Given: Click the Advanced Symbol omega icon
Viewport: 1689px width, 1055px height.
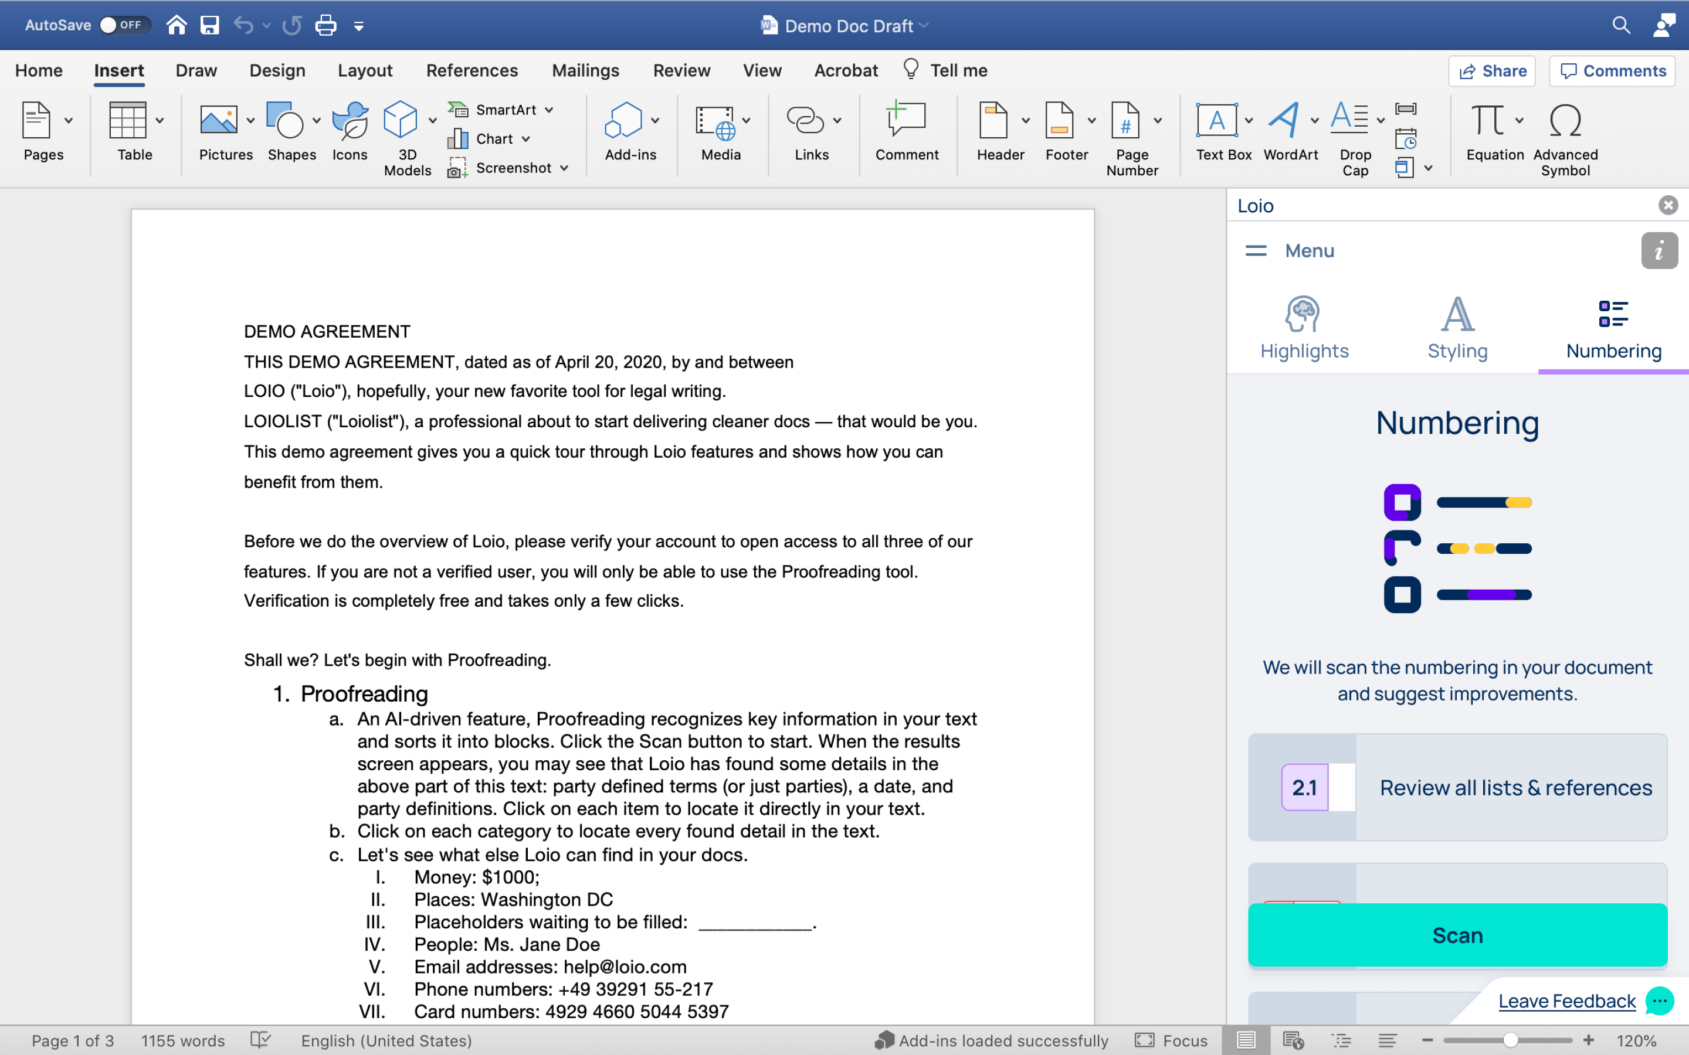Looking at the screenshot, I should 1565,121.
